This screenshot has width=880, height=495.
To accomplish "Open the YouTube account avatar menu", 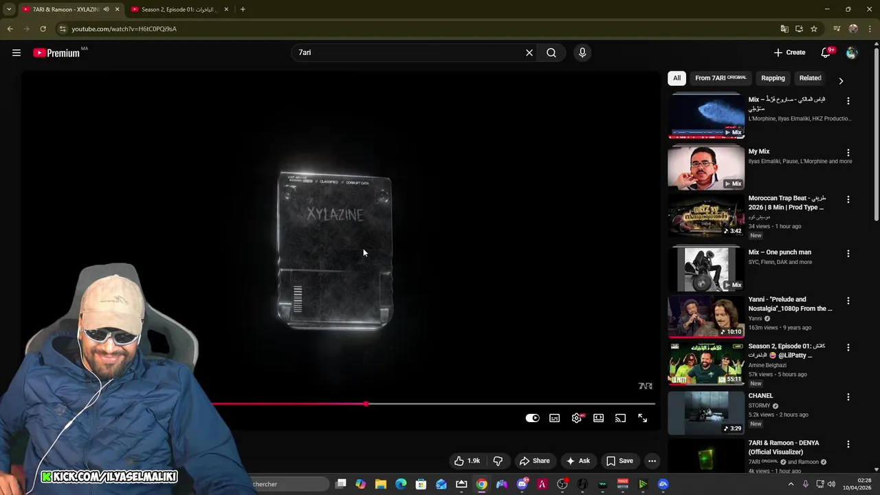I will click(852, 52).
